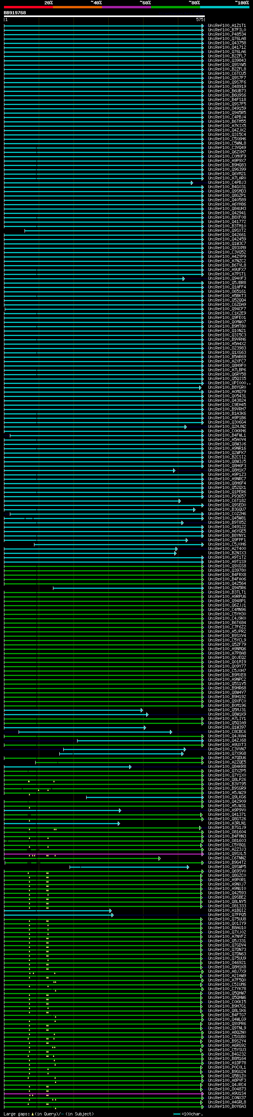Click truncated hit label UniRef100_UPI000..
253x1117 pixels.
click(229, 383)
